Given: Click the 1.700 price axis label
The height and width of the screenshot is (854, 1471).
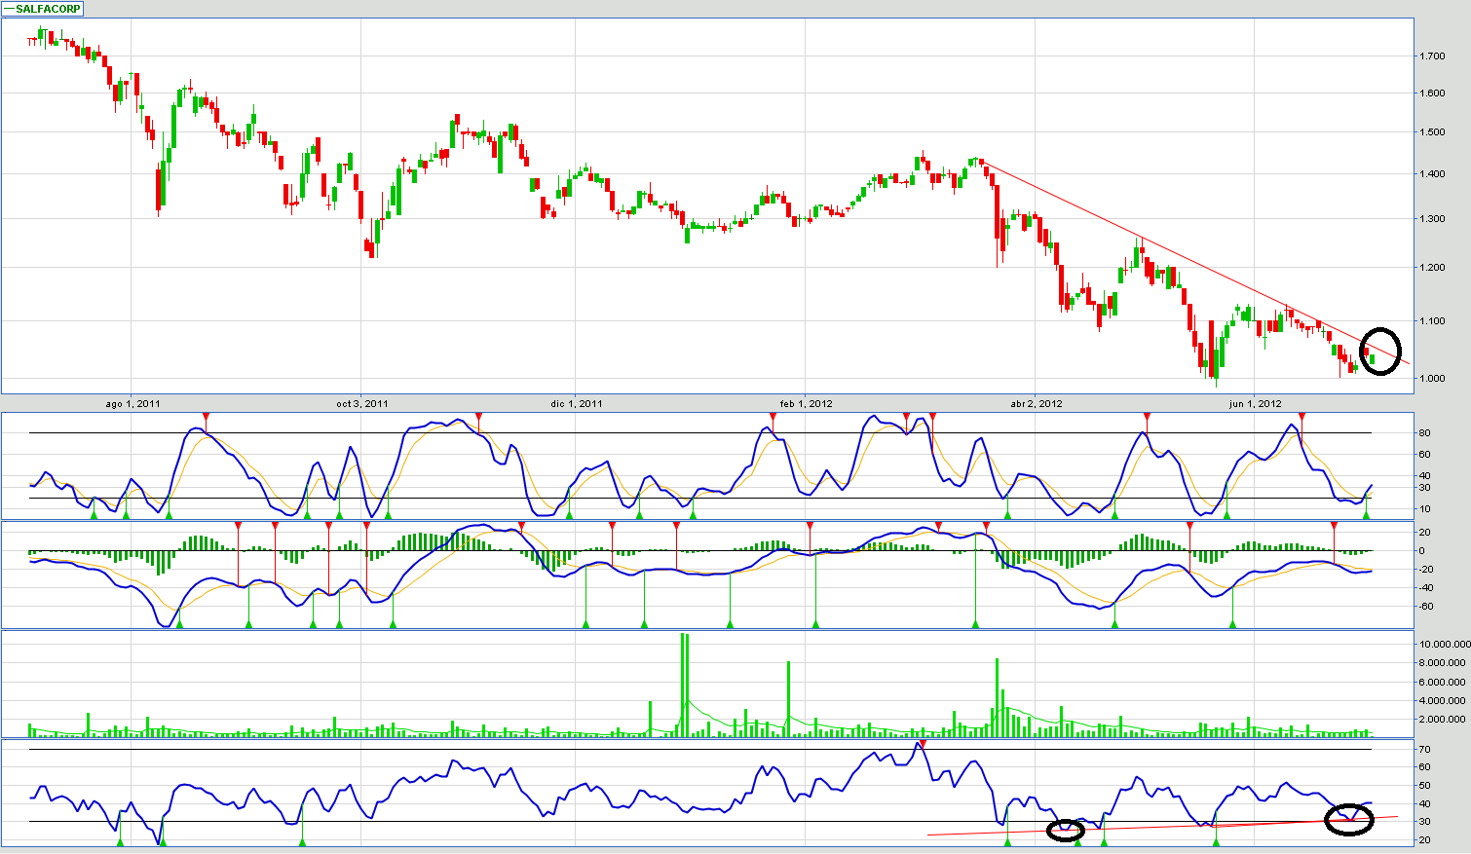Looking at the screenshot, I should (1431, 56).
